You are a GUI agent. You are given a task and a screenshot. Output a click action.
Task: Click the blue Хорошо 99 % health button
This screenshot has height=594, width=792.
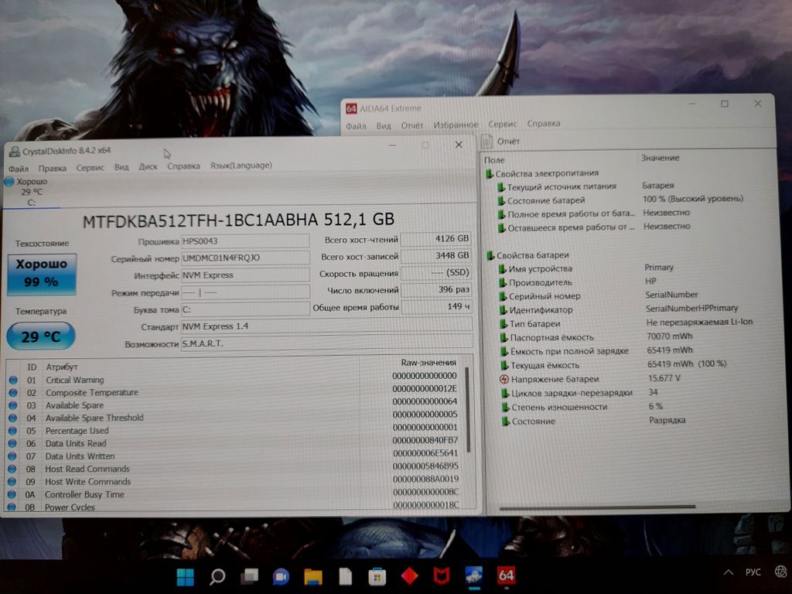click(42, 274)
